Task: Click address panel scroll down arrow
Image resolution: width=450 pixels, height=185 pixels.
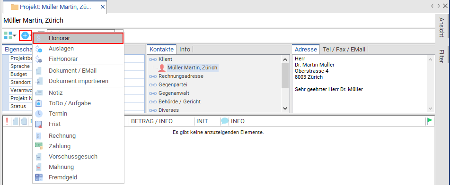Action: point(430,109)
